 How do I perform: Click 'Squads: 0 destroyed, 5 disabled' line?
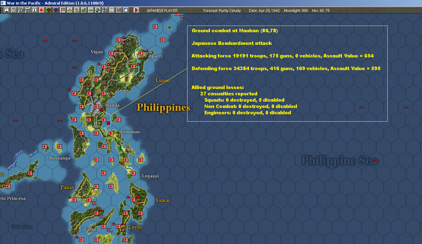point(244,100)
